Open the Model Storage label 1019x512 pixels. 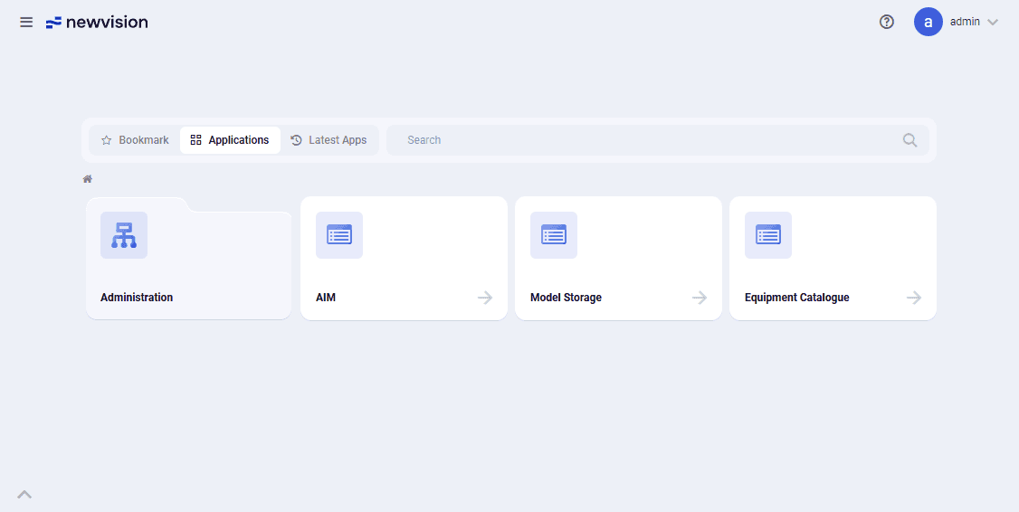tap(566, 298)
